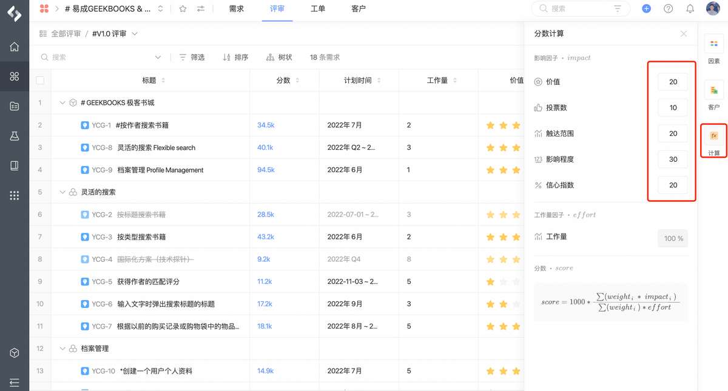Image resolution: width=728 pixels, height=391 pixels.
Task: Edit the 触达范围 weight field
Action: [x=673, y=133]
